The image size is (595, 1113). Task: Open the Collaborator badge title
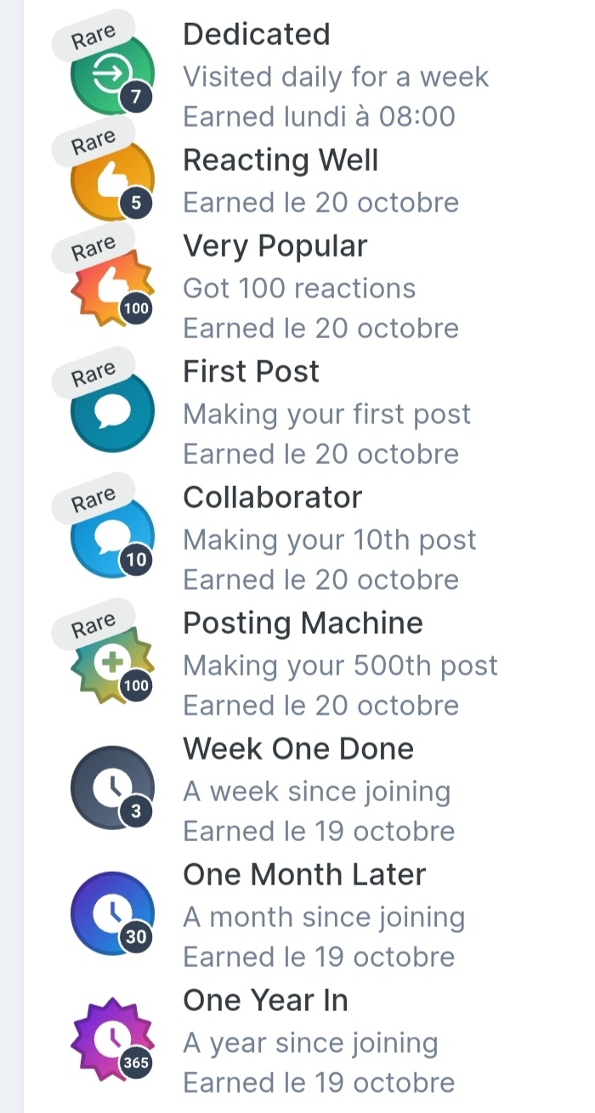point(272,497)
